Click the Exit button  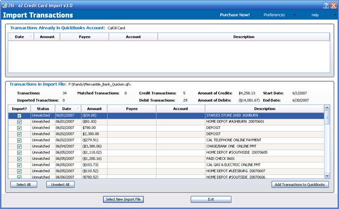point(211,199)
